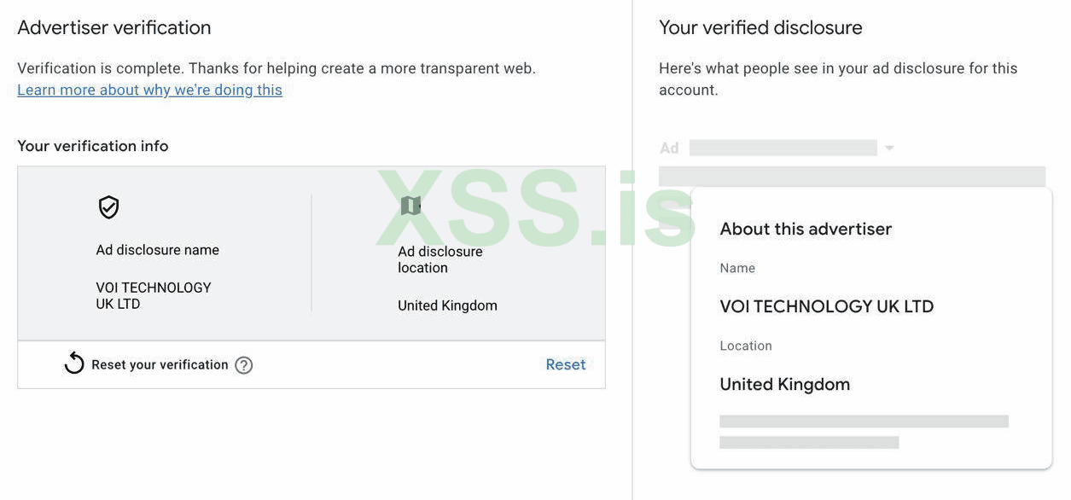Click the map location icon
The height and width of the screenshot is (500, 1071).
(410, 206)
